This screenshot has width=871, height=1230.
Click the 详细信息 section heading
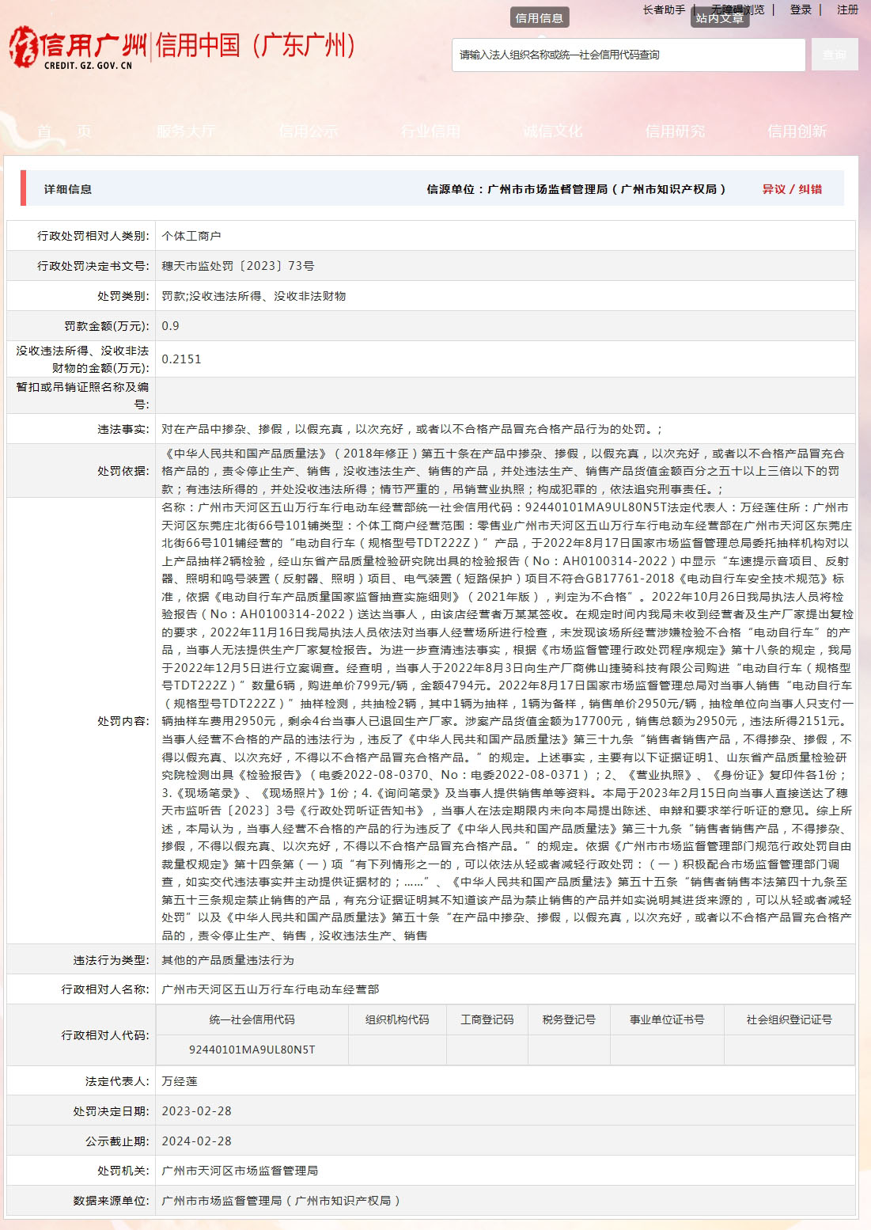coord(68,189)
